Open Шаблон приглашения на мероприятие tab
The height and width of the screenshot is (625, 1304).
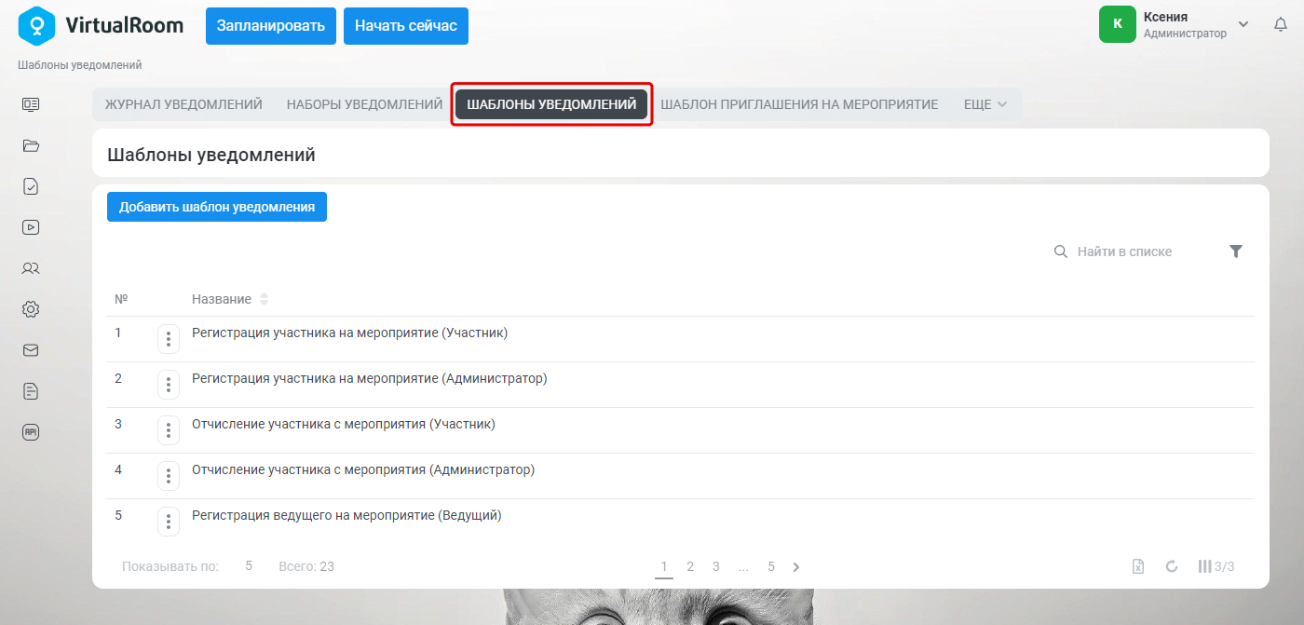click(x=799, y=104)
